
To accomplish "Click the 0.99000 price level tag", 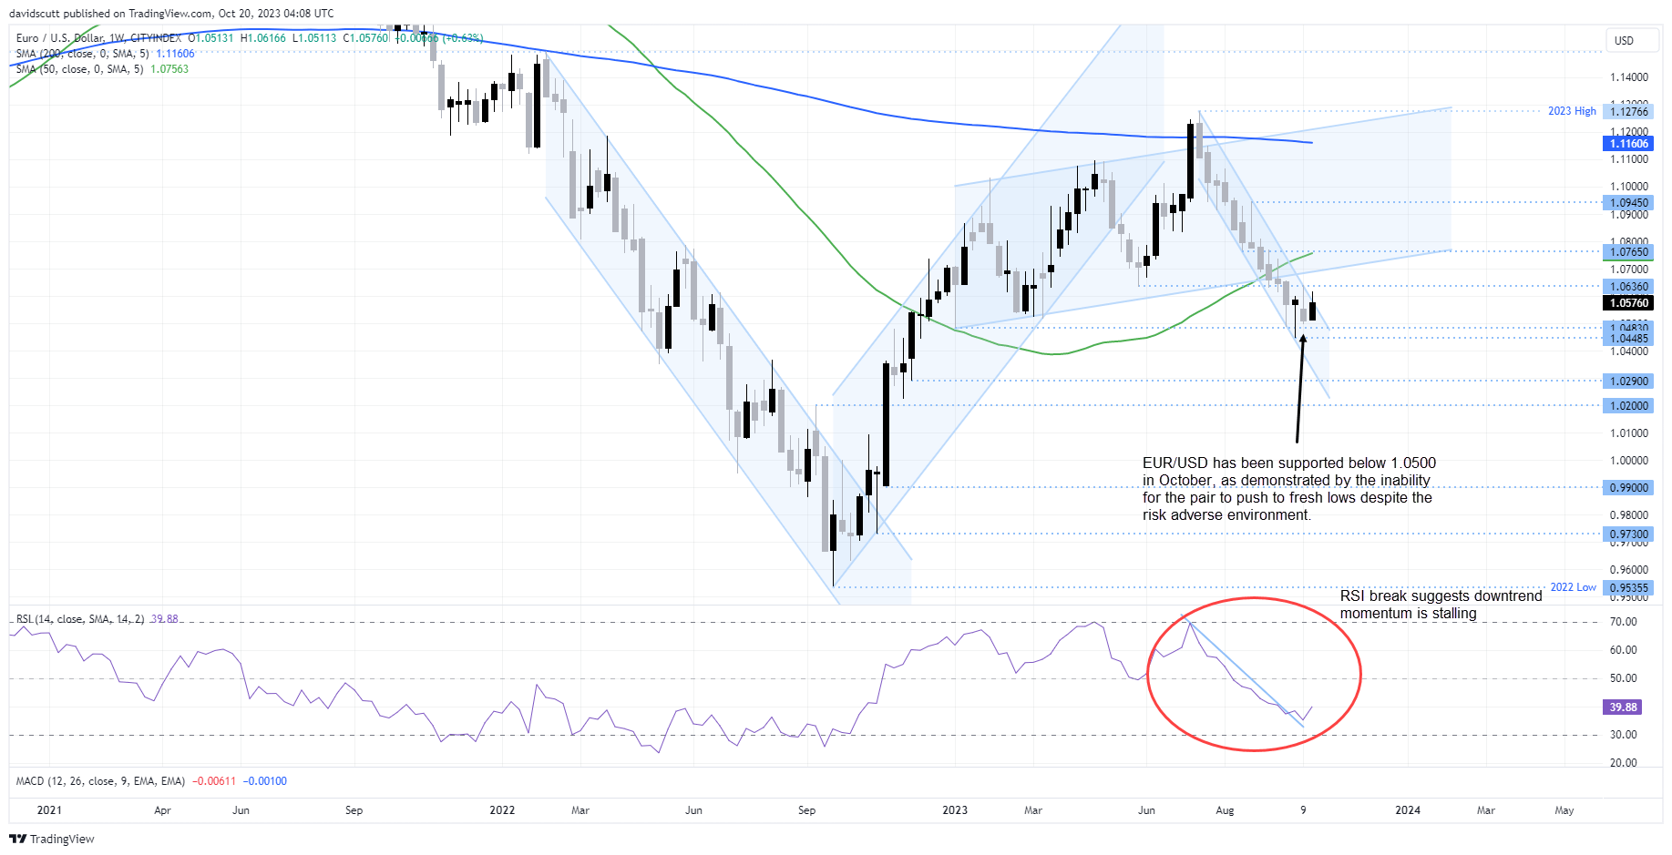I will pos(1629,488).
